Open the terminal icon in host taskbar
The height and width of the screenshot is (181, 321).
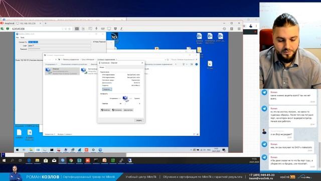point(96,161)
